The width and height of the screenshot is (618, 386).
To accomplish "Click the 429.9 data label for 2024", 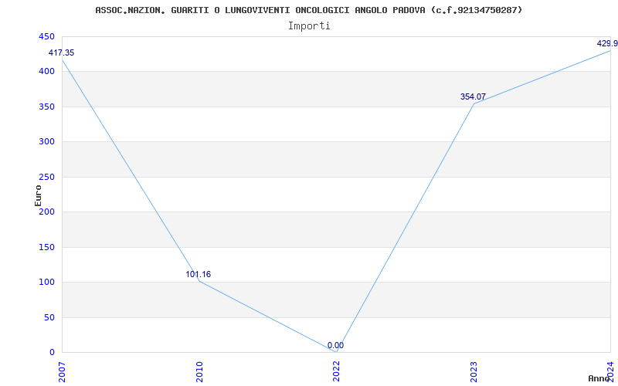I will [607, 43].
